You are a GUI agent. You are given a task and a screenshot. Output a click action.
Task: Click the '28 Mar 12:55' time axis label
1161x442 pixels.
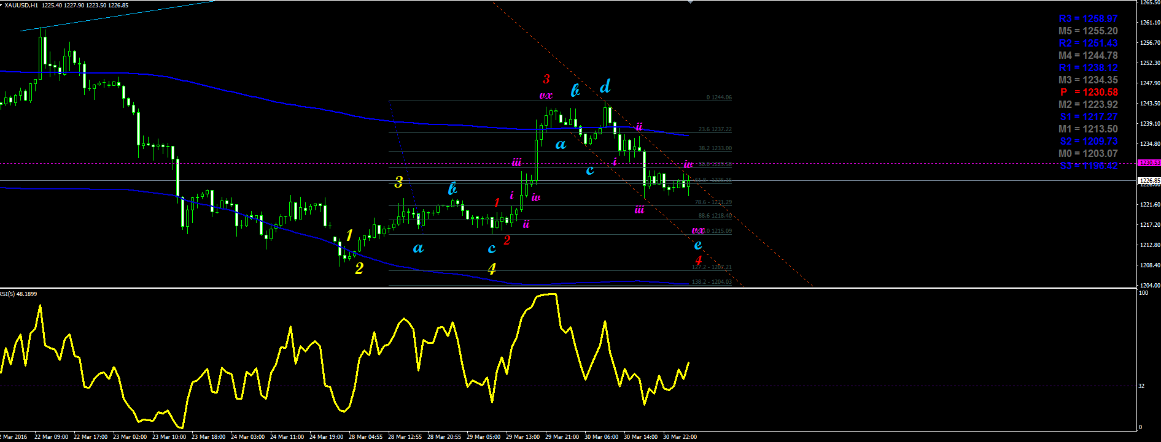pyautogui.click(x=405, y=437)
